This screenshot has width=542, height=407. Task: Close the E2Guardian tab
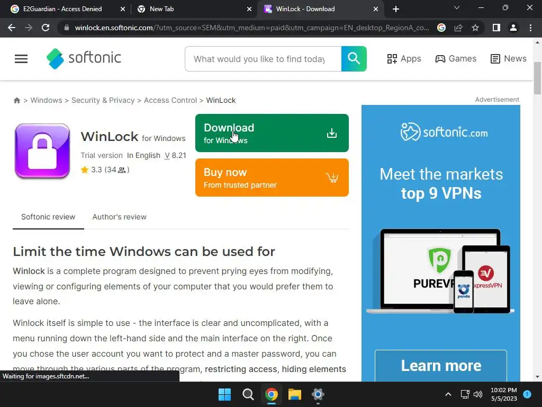pos(123,10)
